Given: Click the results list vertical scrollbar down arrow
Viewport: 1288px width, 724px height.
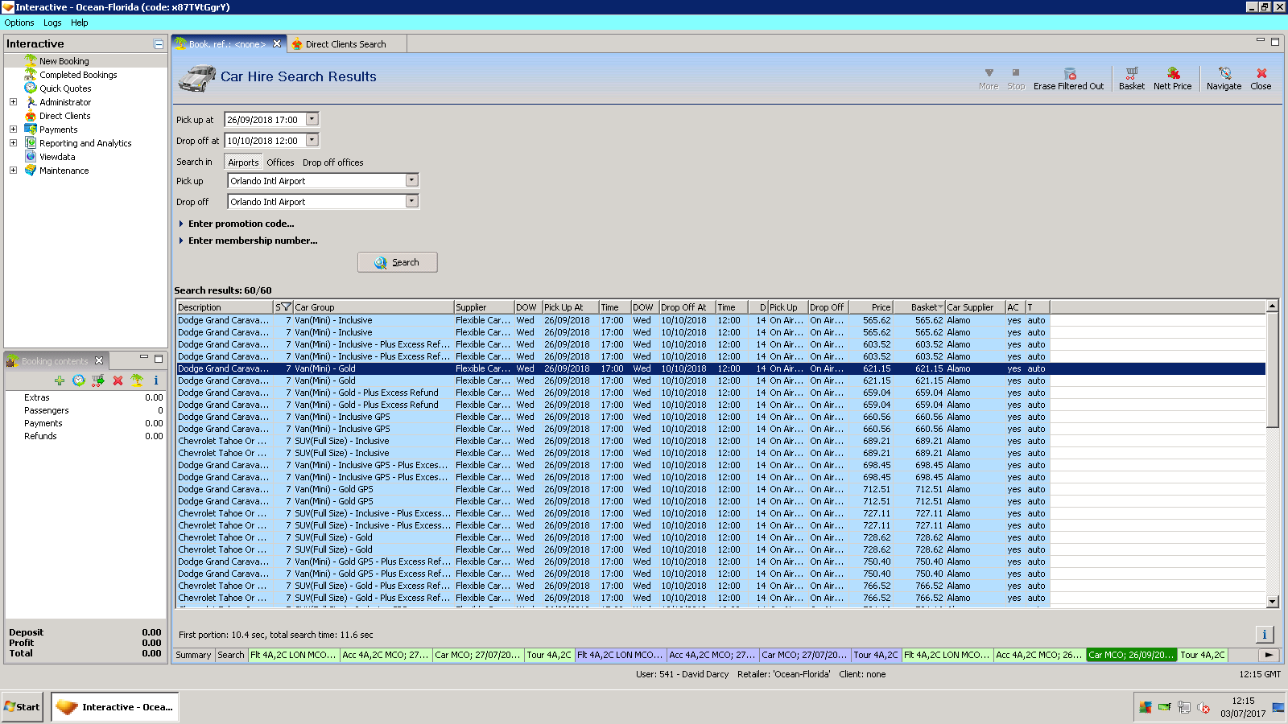Looking at the screenshot, I should point(1273,602).
